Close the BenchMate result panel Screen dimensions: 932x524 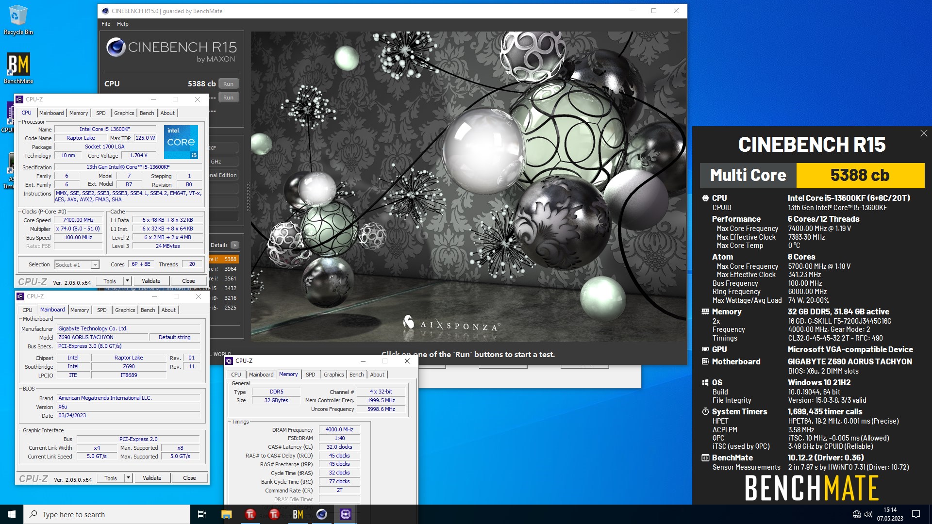click(x=923, y=133)
